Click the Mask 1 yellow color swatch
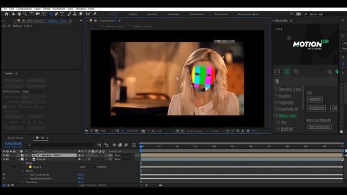 click(30, 167)
